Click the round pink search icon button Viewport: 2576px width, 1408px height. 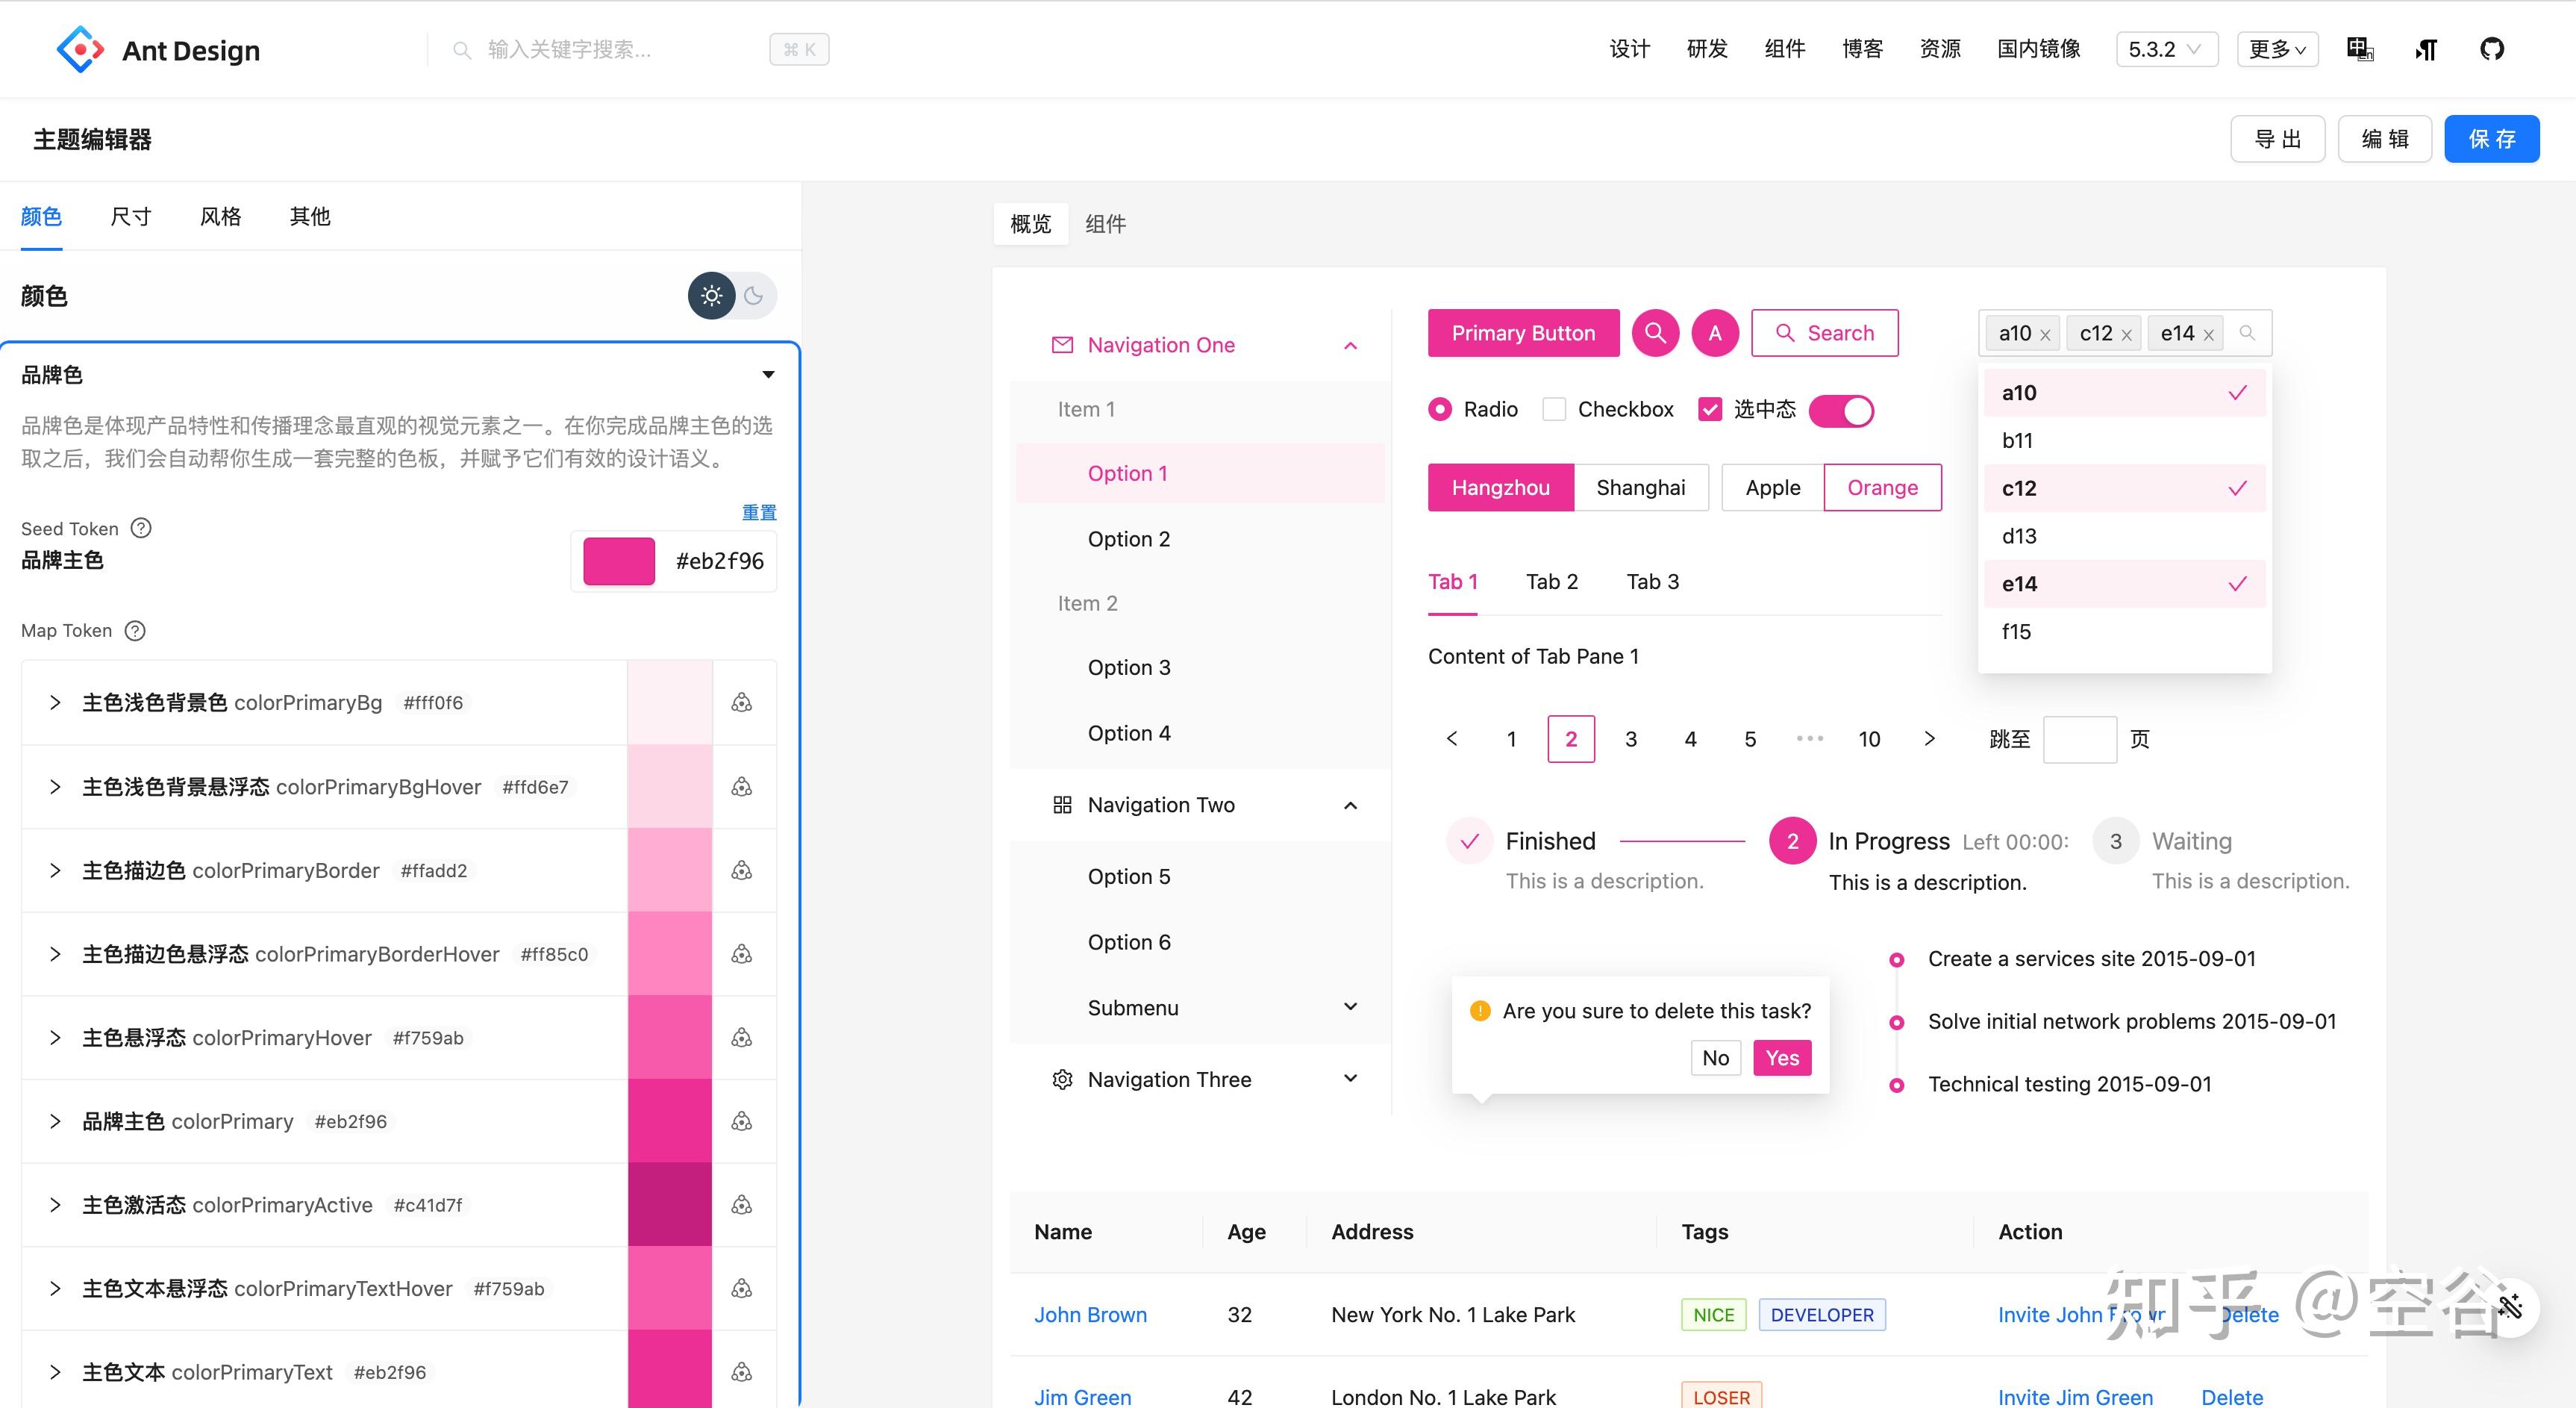pos(1655,333)
